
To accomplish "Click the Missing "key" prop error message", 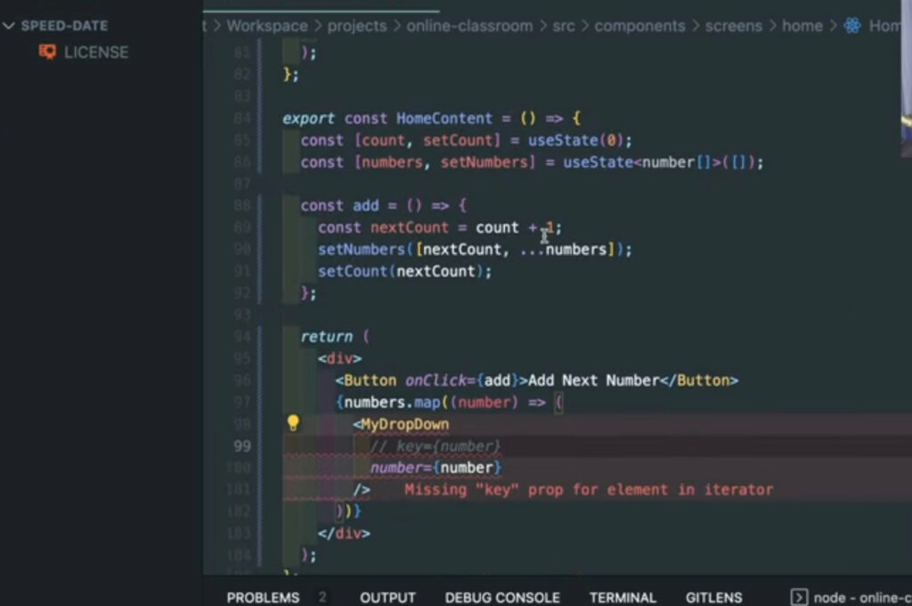I will pyautogui.click(x=589, y=489).
